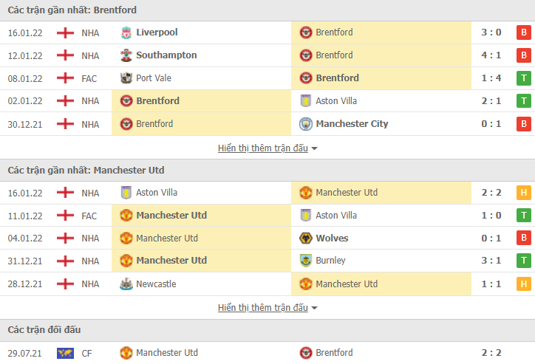The image size is (535, 364).
Task: Expand more matches under Manchester Utd section
Action: click(267, 307)
